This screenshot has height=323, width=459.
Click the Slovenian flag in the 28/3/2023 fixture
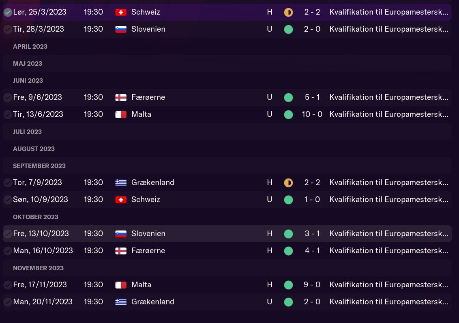pos(121,29)
